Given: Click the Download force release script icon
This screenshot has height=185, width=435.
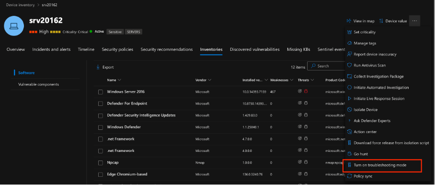Looking at the screenshot, I should coord(350,143).
